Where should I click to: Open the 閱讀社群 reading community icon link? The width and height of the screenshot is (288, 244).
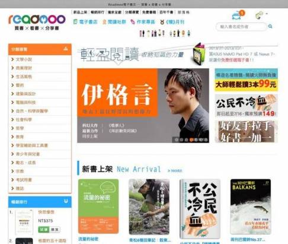[104, 22]
